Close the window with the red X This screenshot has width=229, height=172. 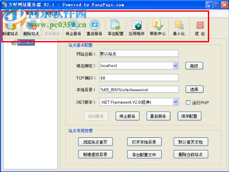point(225,5)
